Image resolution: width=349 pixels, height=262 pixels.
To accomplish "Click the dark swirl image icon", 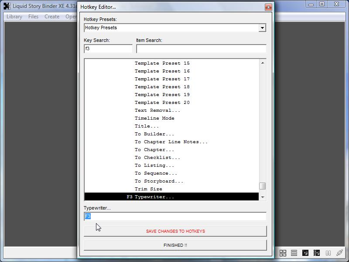I will (305, 253).
